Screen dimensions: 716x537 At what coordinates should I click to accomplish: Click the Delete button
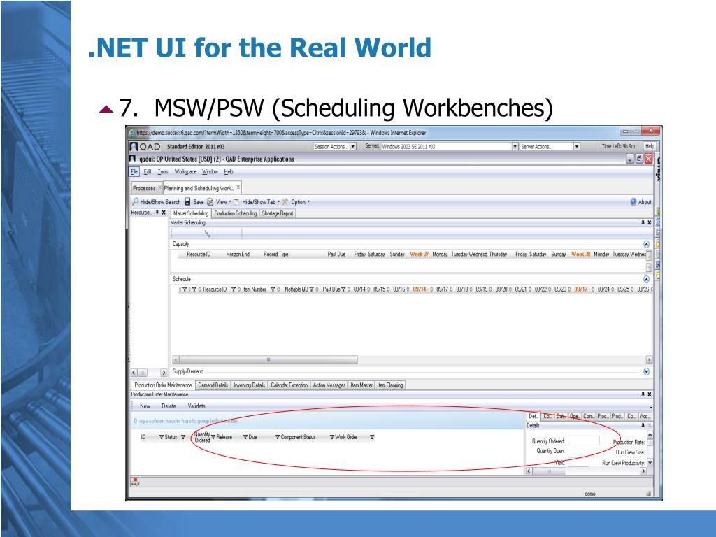[169, 406]
